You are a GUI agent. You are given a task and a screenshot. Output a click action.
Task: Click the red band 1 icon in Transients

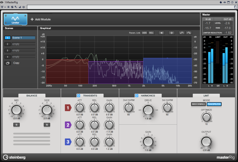[x=68, y=108]
